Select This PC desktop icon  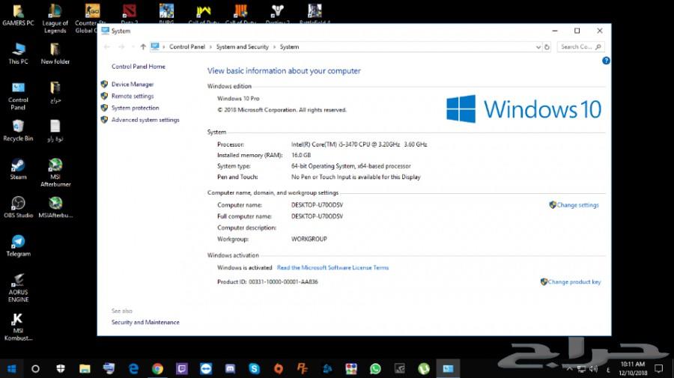click(18, 53)
